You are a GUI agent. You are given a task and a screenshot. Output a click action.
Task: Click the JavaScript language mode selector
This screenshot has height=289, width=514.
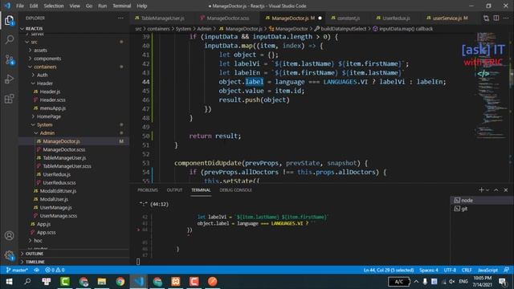point(487,270)
